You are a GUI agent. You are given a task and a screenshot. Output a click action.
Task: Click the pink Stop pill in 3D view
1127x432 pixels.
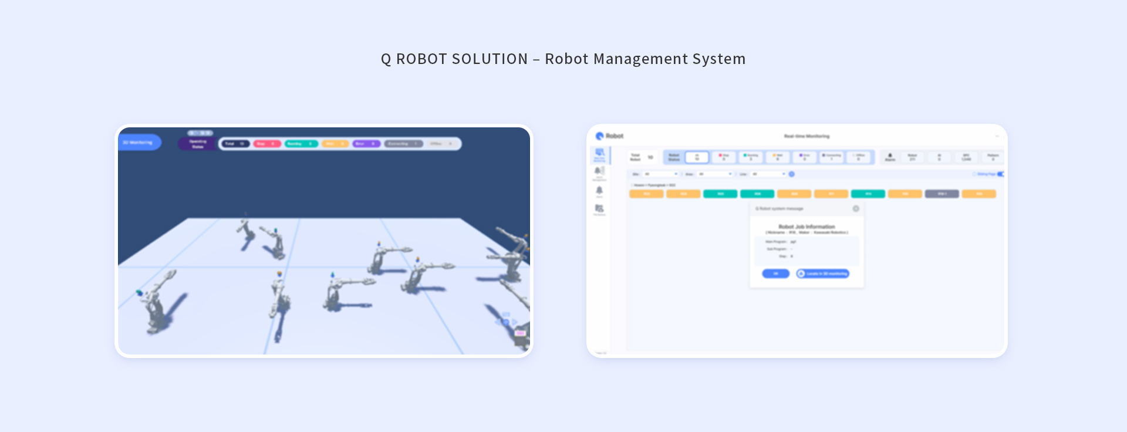pos(267,144)
